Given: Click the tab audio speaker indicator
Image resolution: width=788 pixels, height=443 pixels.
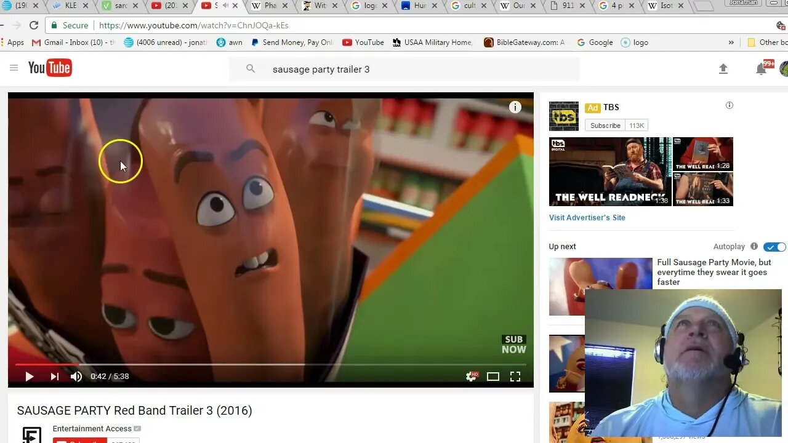Looking at the screenshot, I should [225, 6].
